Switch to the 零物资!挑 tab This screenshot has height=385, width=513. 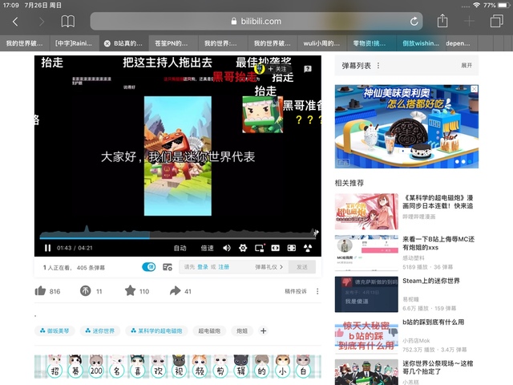(x=371, y=43)
